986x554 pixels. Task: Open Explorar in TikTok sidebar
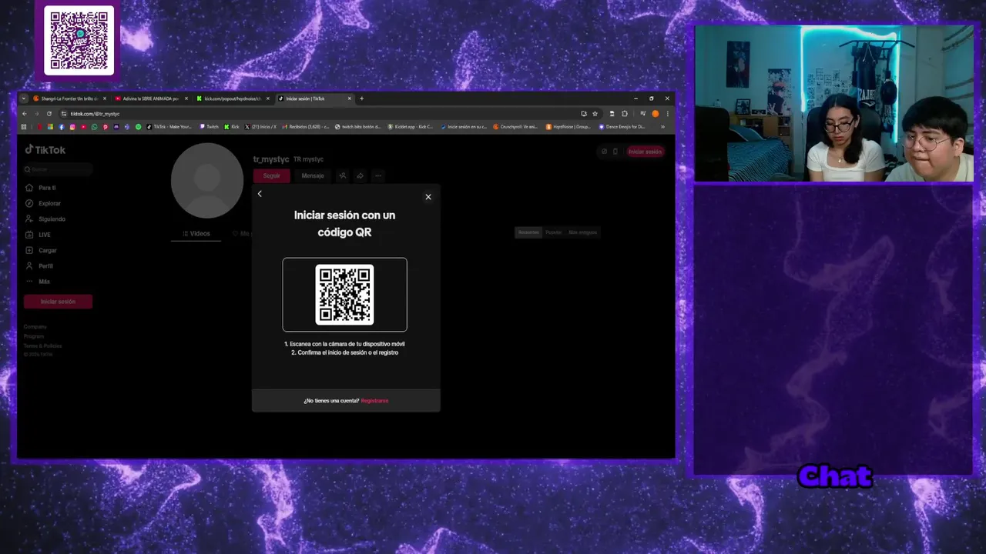click(x=43, y=203)
